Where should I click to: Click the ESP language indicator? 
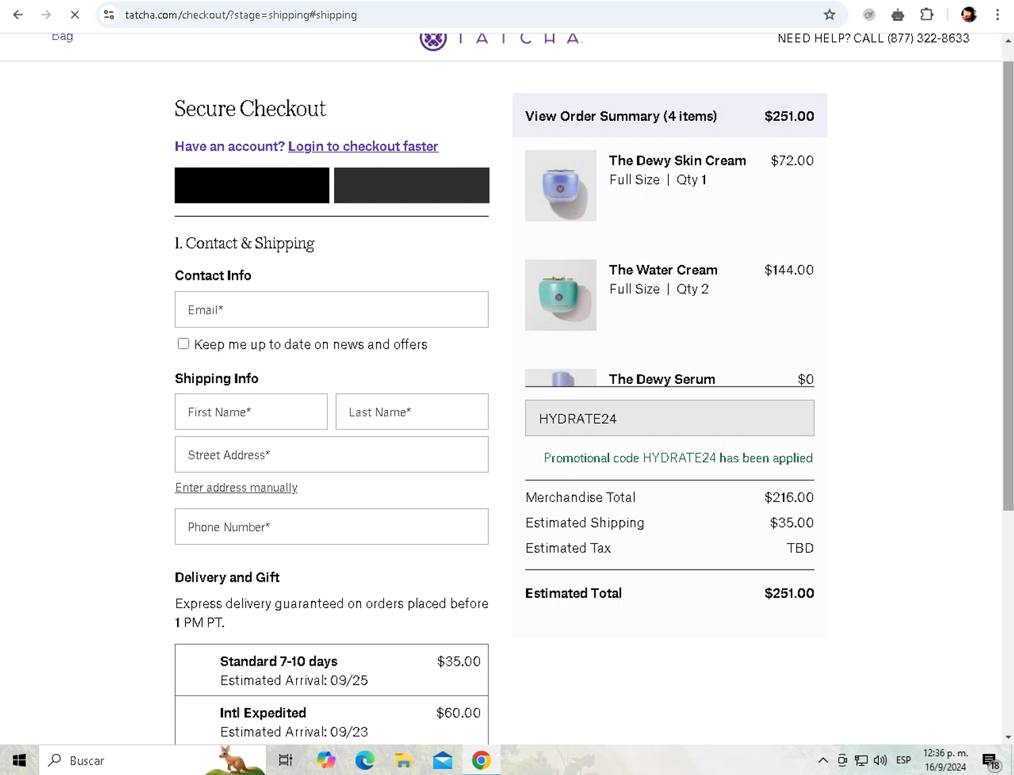[903, 760]
